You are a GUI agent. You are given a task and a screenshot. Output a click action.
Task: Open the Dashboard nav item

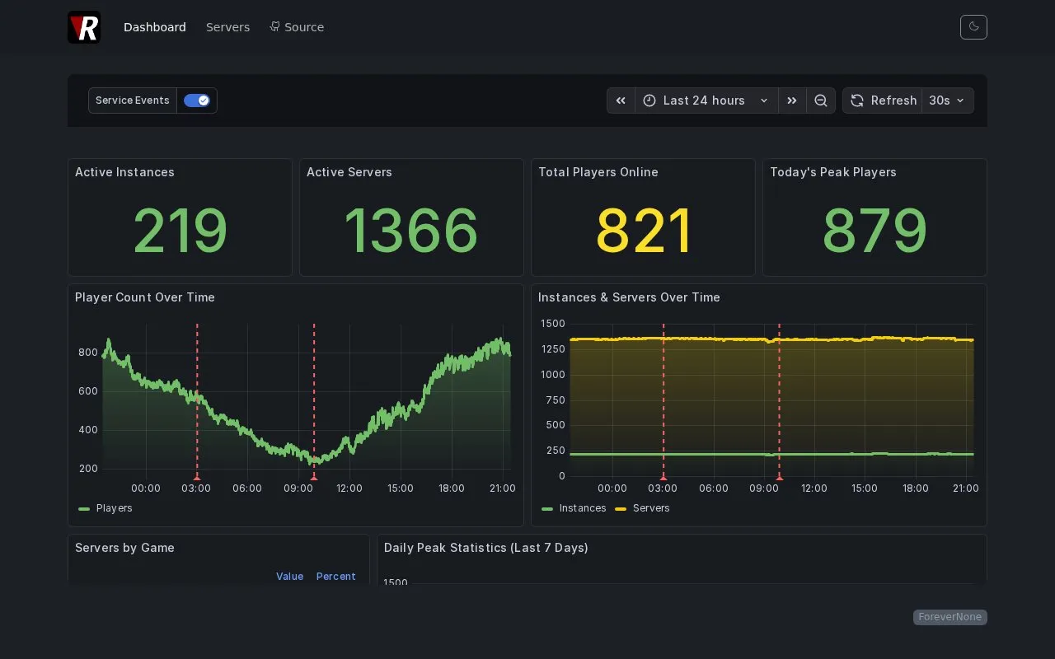pyautogui.click(x=155, y=27)
